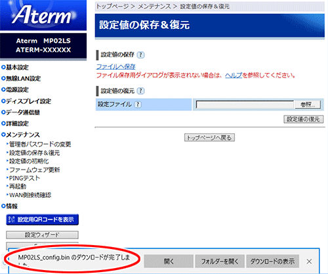
Task: Click the 設定ファイル path input field
Action: (245, 104)
